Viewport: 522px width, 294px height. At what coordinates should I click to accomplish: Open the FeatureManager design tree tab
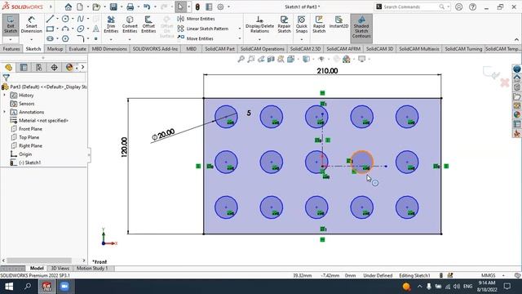point(9,67)
